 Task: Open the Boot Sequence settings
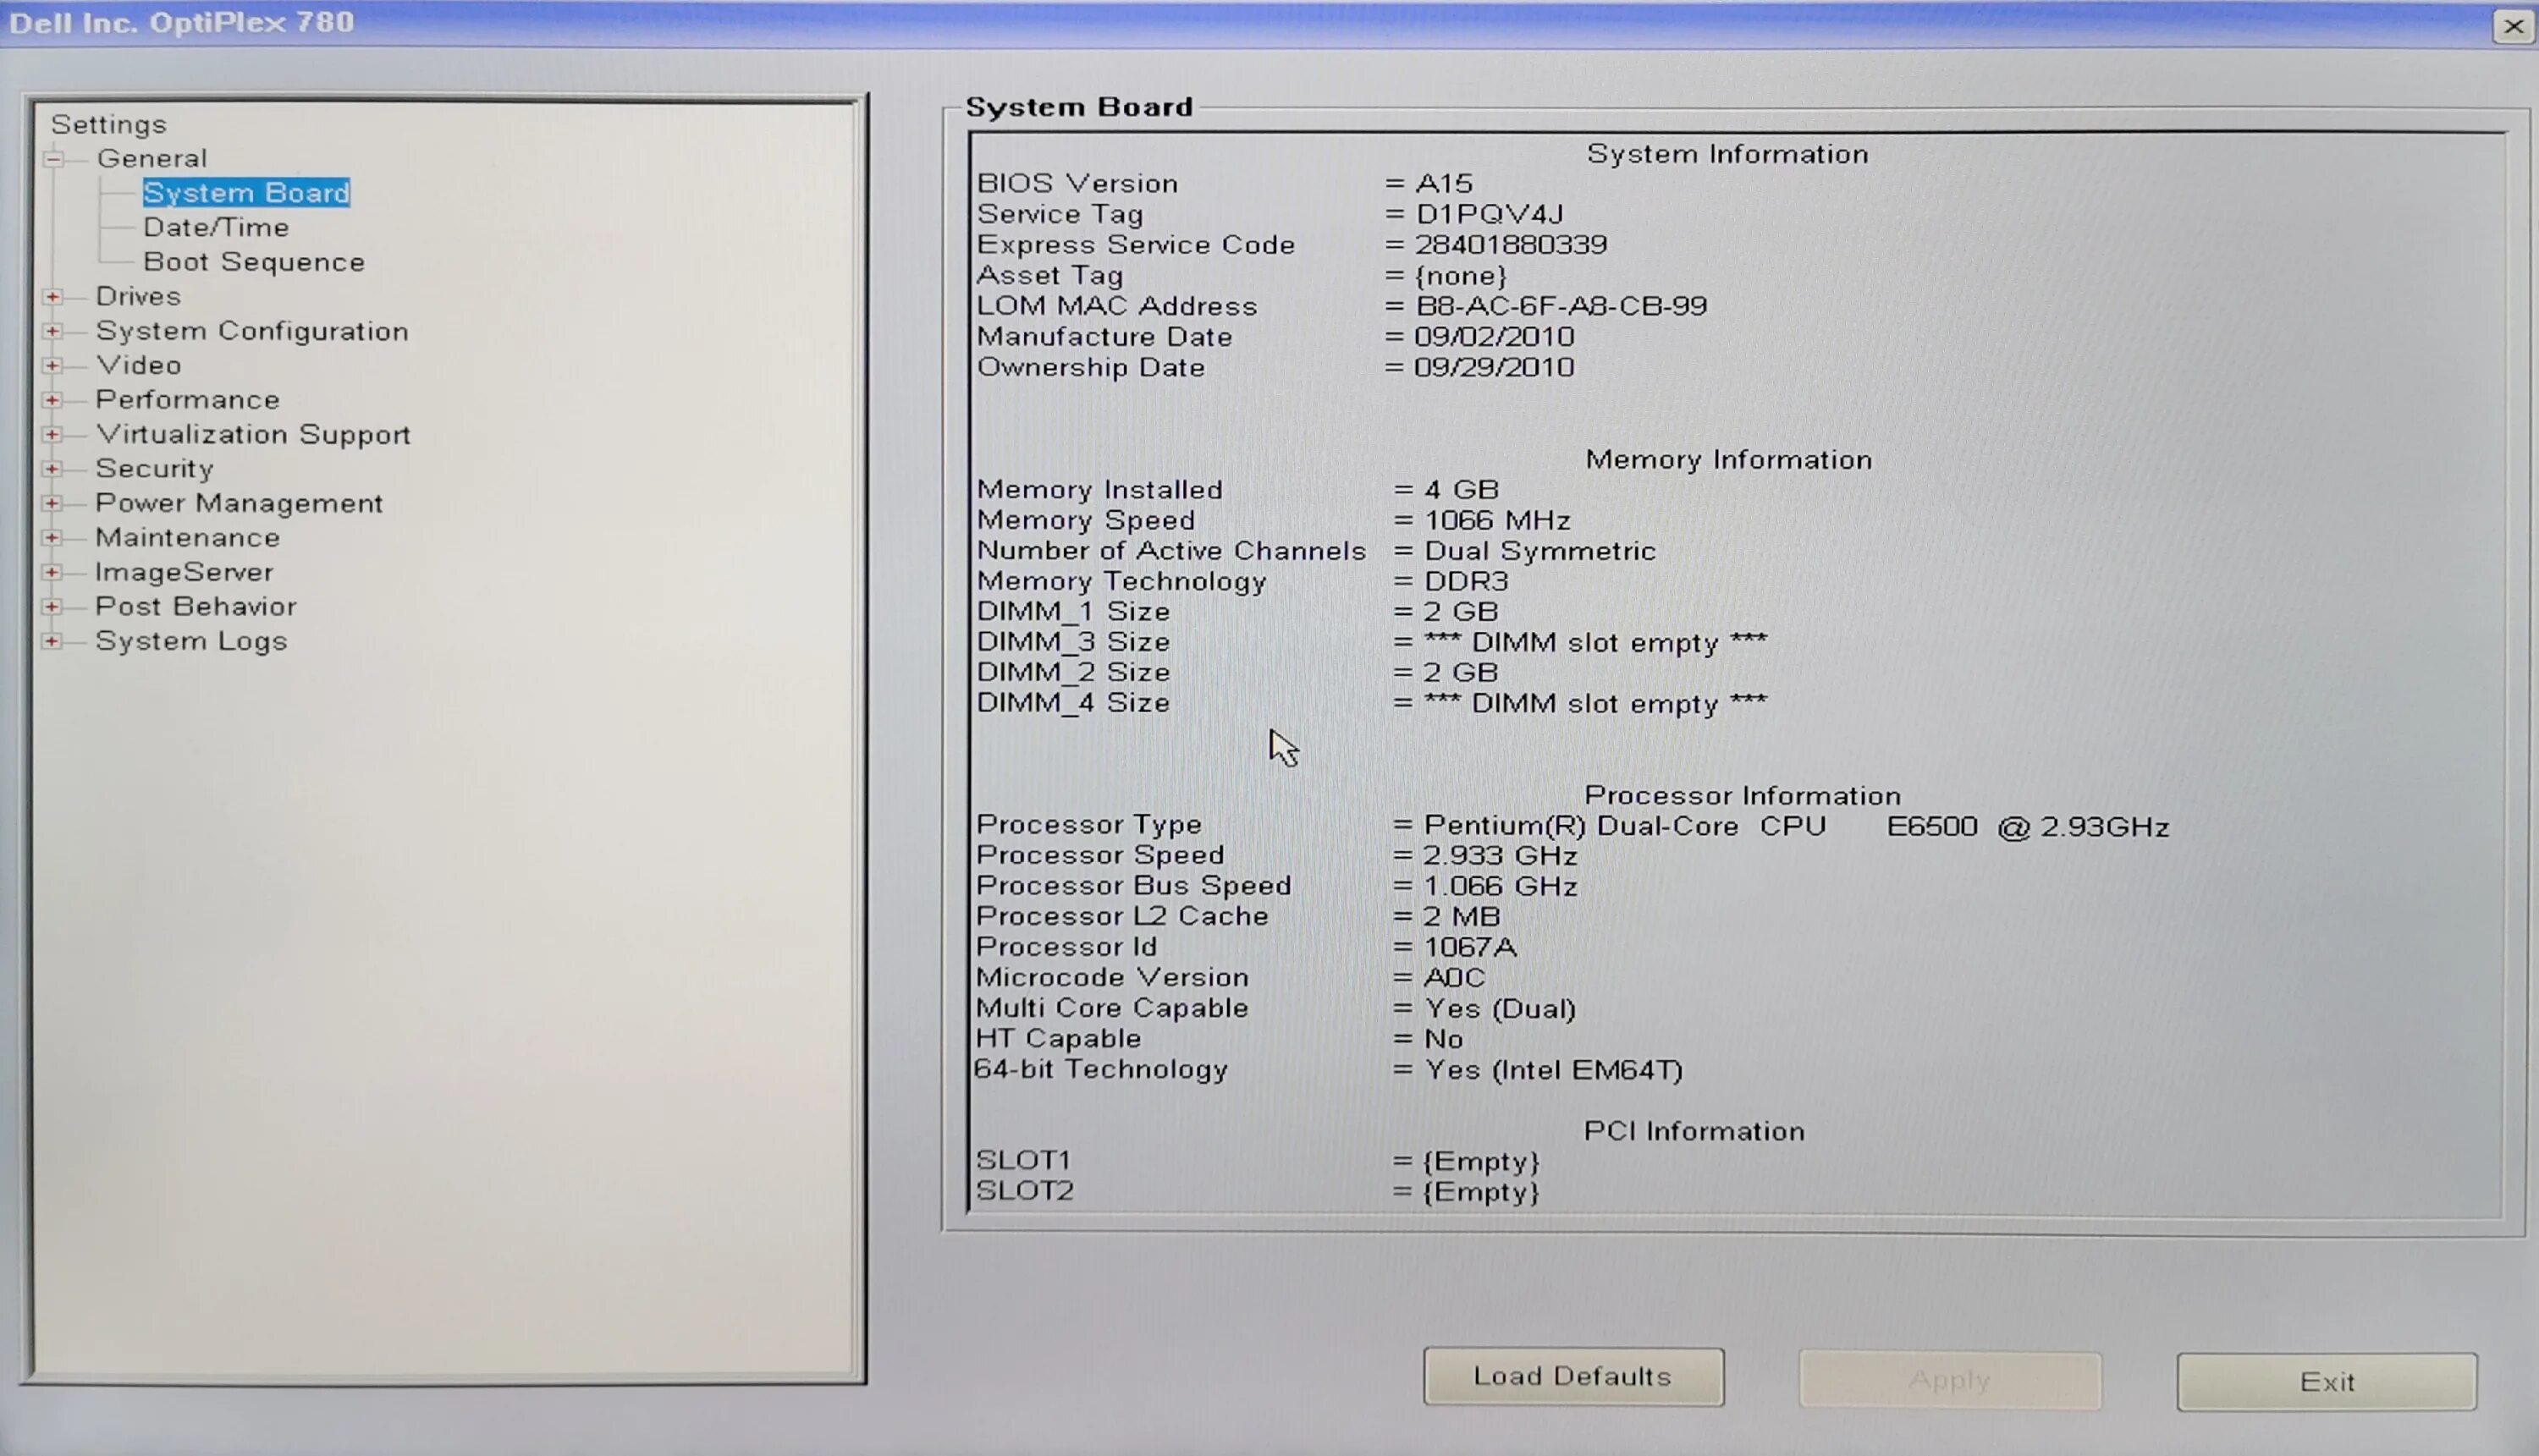pos(253,261)
